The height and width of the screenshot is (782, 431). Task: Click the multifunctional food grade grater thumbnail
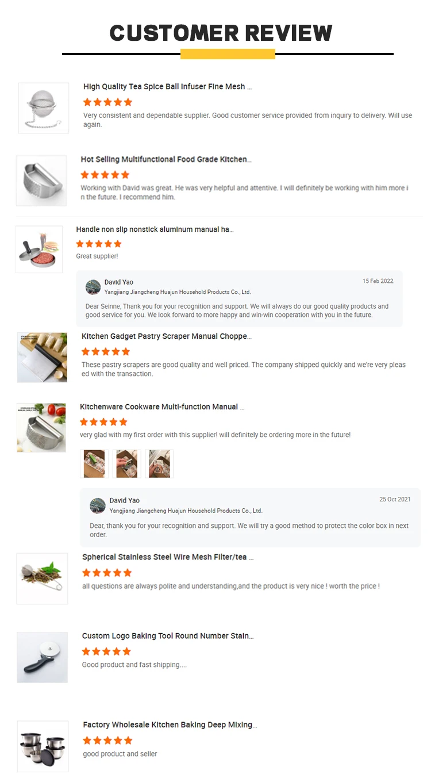41,181
